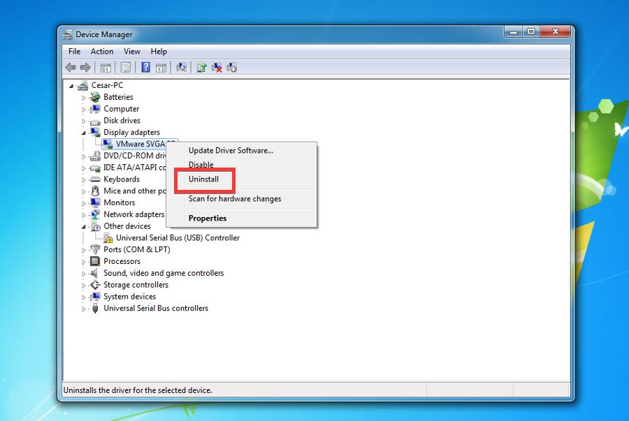This screenshot has width=629, height=421.
Task: Choose Update Driver Software... in context menu
Action: click(242, 151)
